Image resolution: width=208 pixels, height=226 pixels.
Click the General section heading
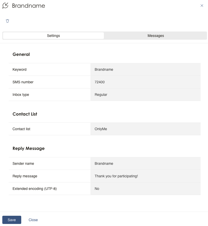pyautogui.click(x=21, y=54)
